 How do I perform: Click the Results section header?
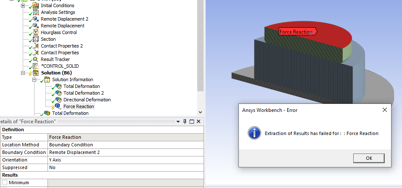[x=102, y=175]
